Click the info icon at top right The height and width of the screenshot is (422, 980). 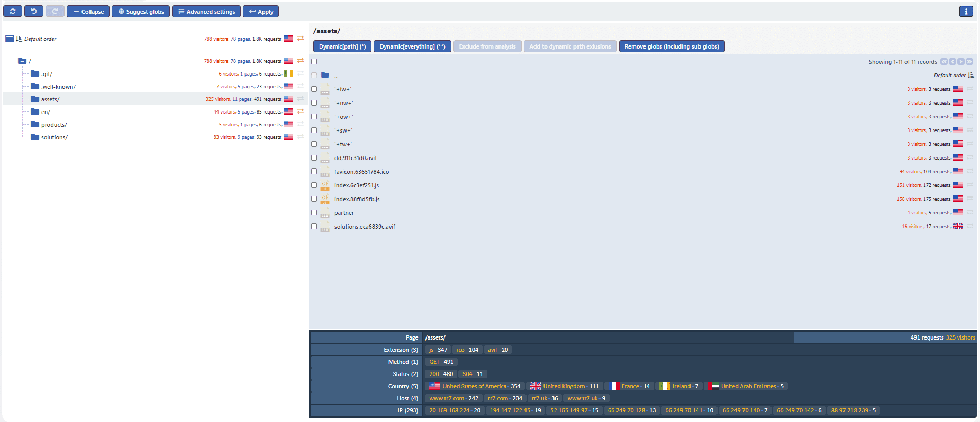point(966,11)
